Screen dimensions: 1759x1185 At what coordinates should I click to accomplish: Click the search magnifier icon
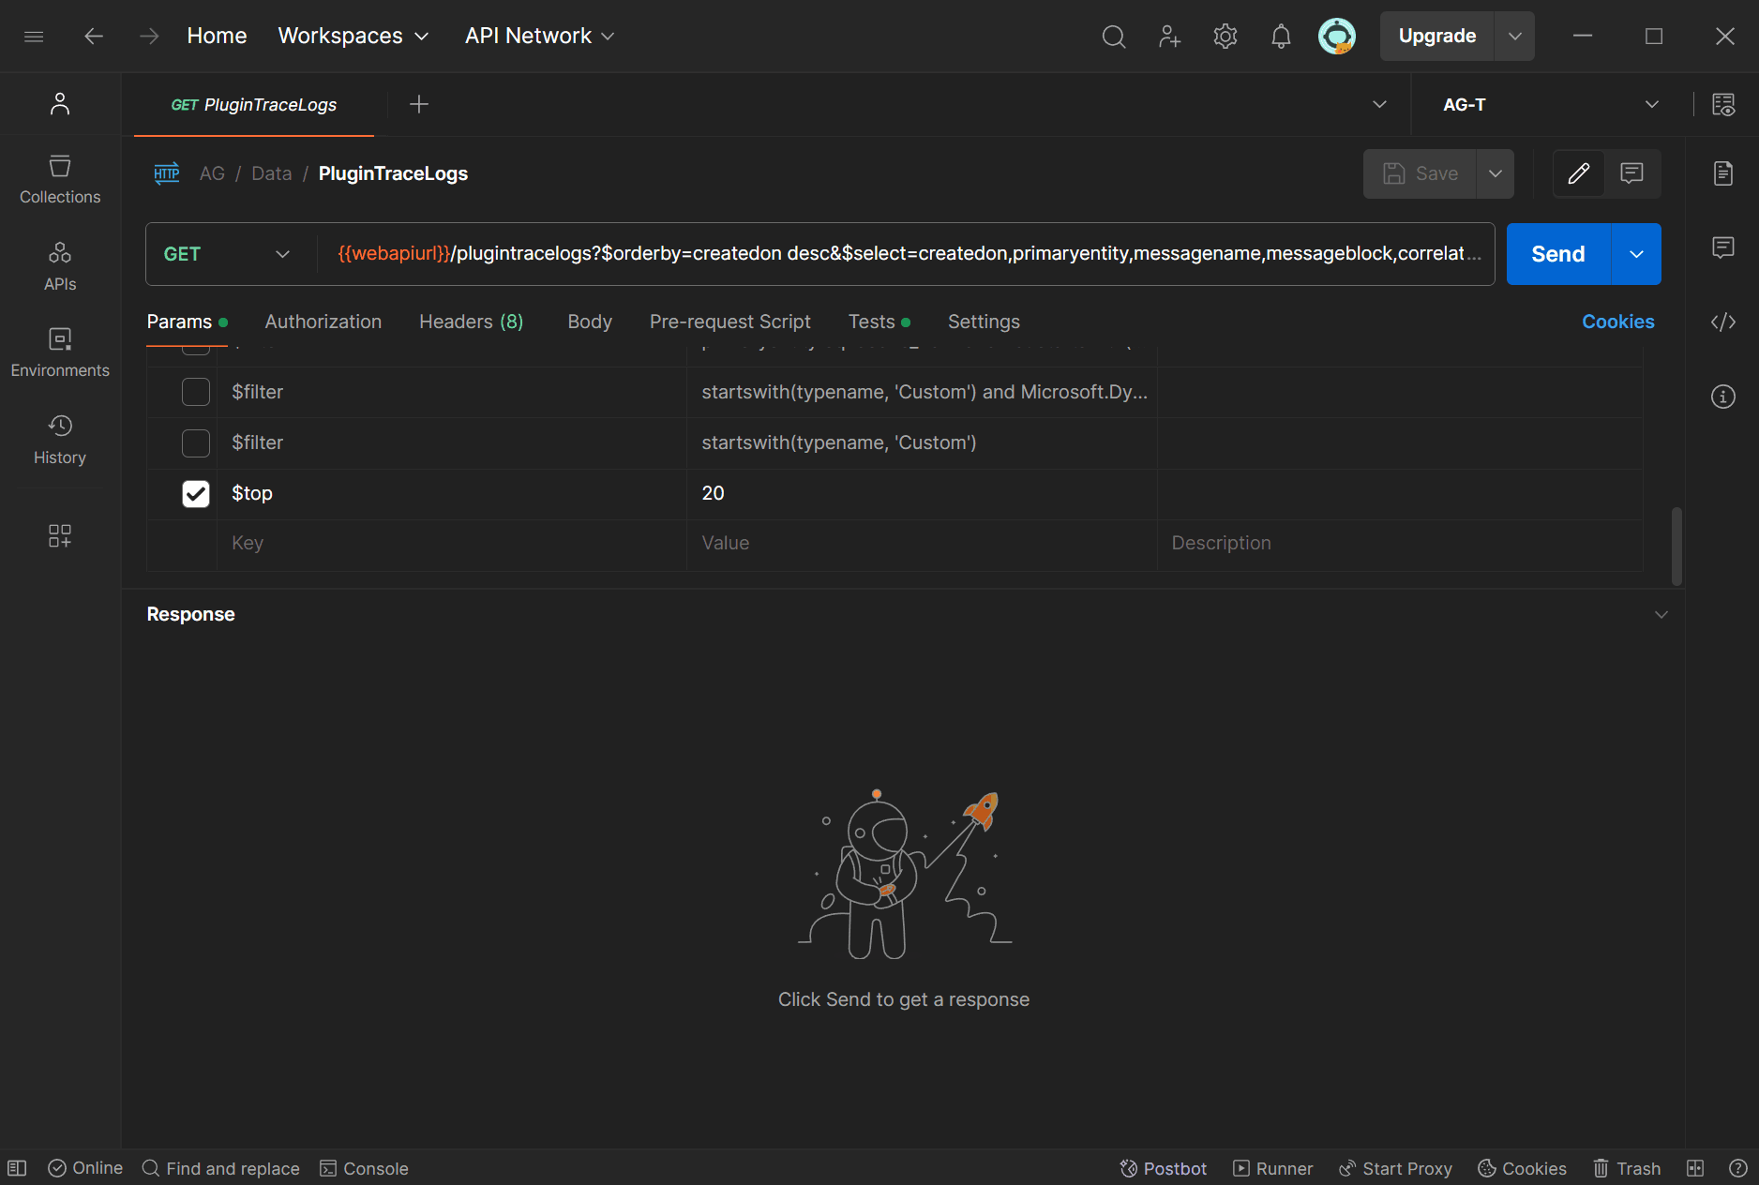coord(1114,37)
